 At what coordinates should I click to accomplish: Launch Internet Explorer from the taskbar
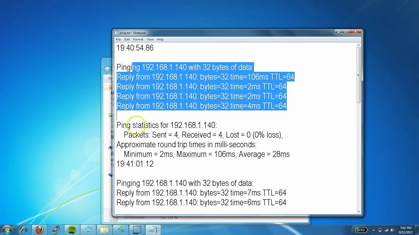point(23,230)
